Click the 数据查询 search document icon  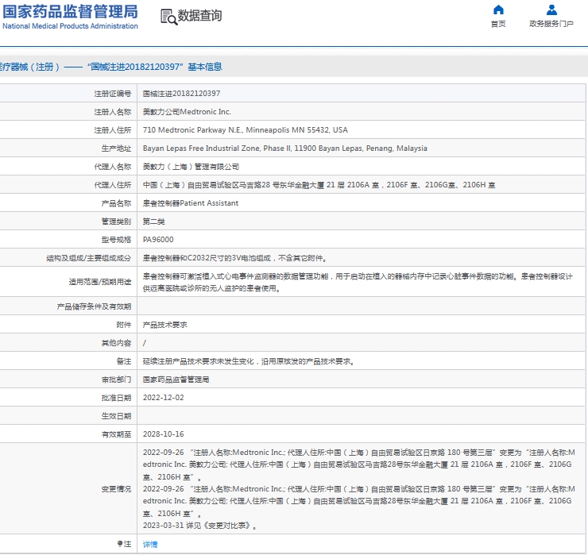(168, 17)
